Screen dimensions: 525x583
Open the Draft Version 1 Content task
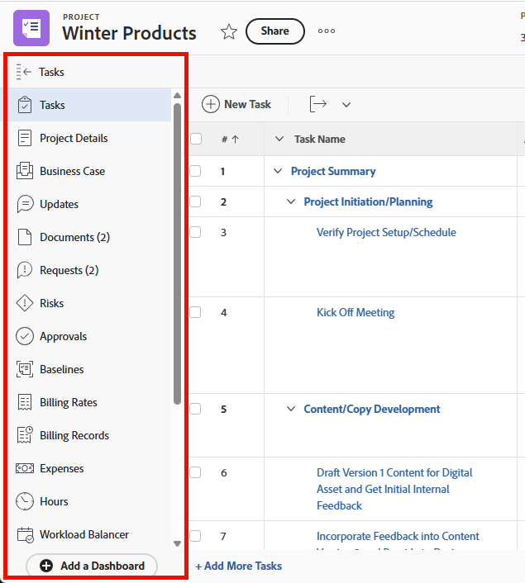pyautogui.click(x=394, y=490)
